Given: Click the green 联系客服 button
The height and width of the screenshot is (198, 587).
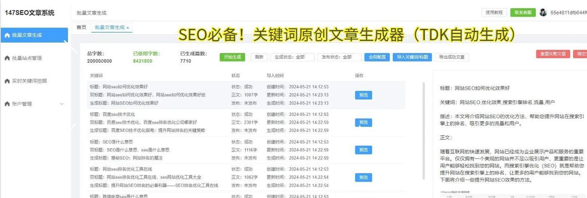Looking at the screenshot, I should [523, 13].
